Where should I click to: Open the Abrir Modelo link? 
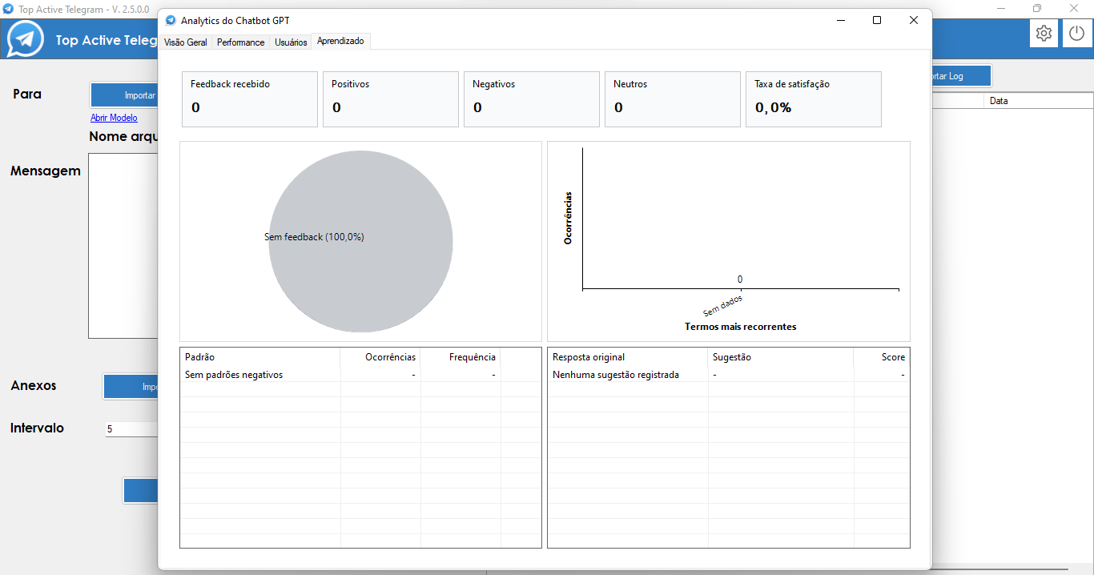114,118
